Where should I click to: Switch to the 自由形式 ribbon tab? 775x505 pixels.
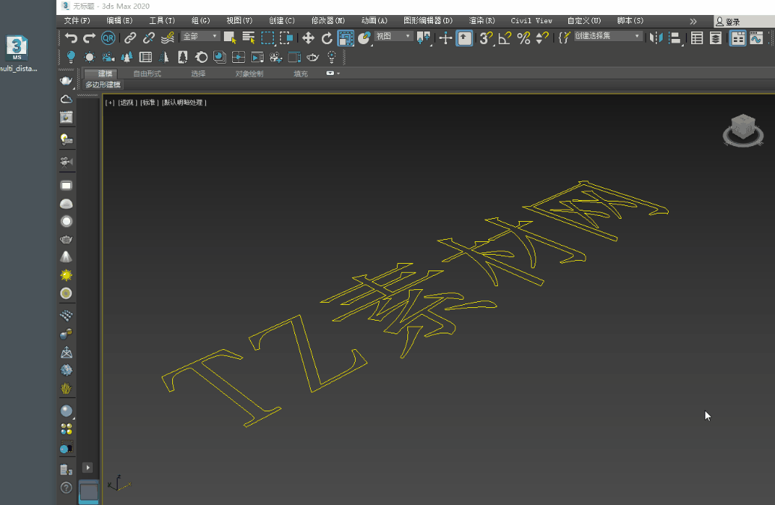coord(147,73)
